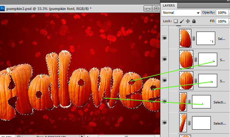The height and width of the screenshot is (137, 230).
Task: Click the mask link icon on first layer
Action: pos(194,39)
